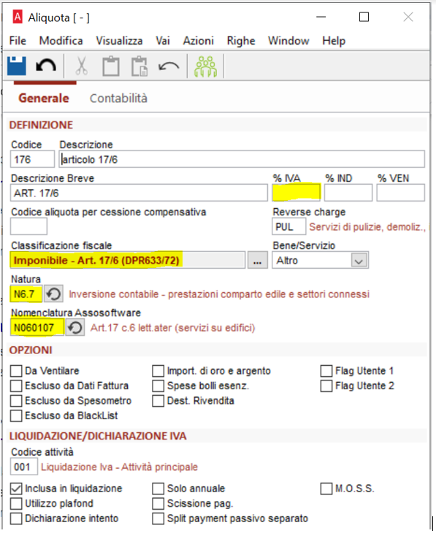Click the Natura field showing N6.7
Viewport: 436px width, 536px height.
pyautogui.click(x=26, y=294)
